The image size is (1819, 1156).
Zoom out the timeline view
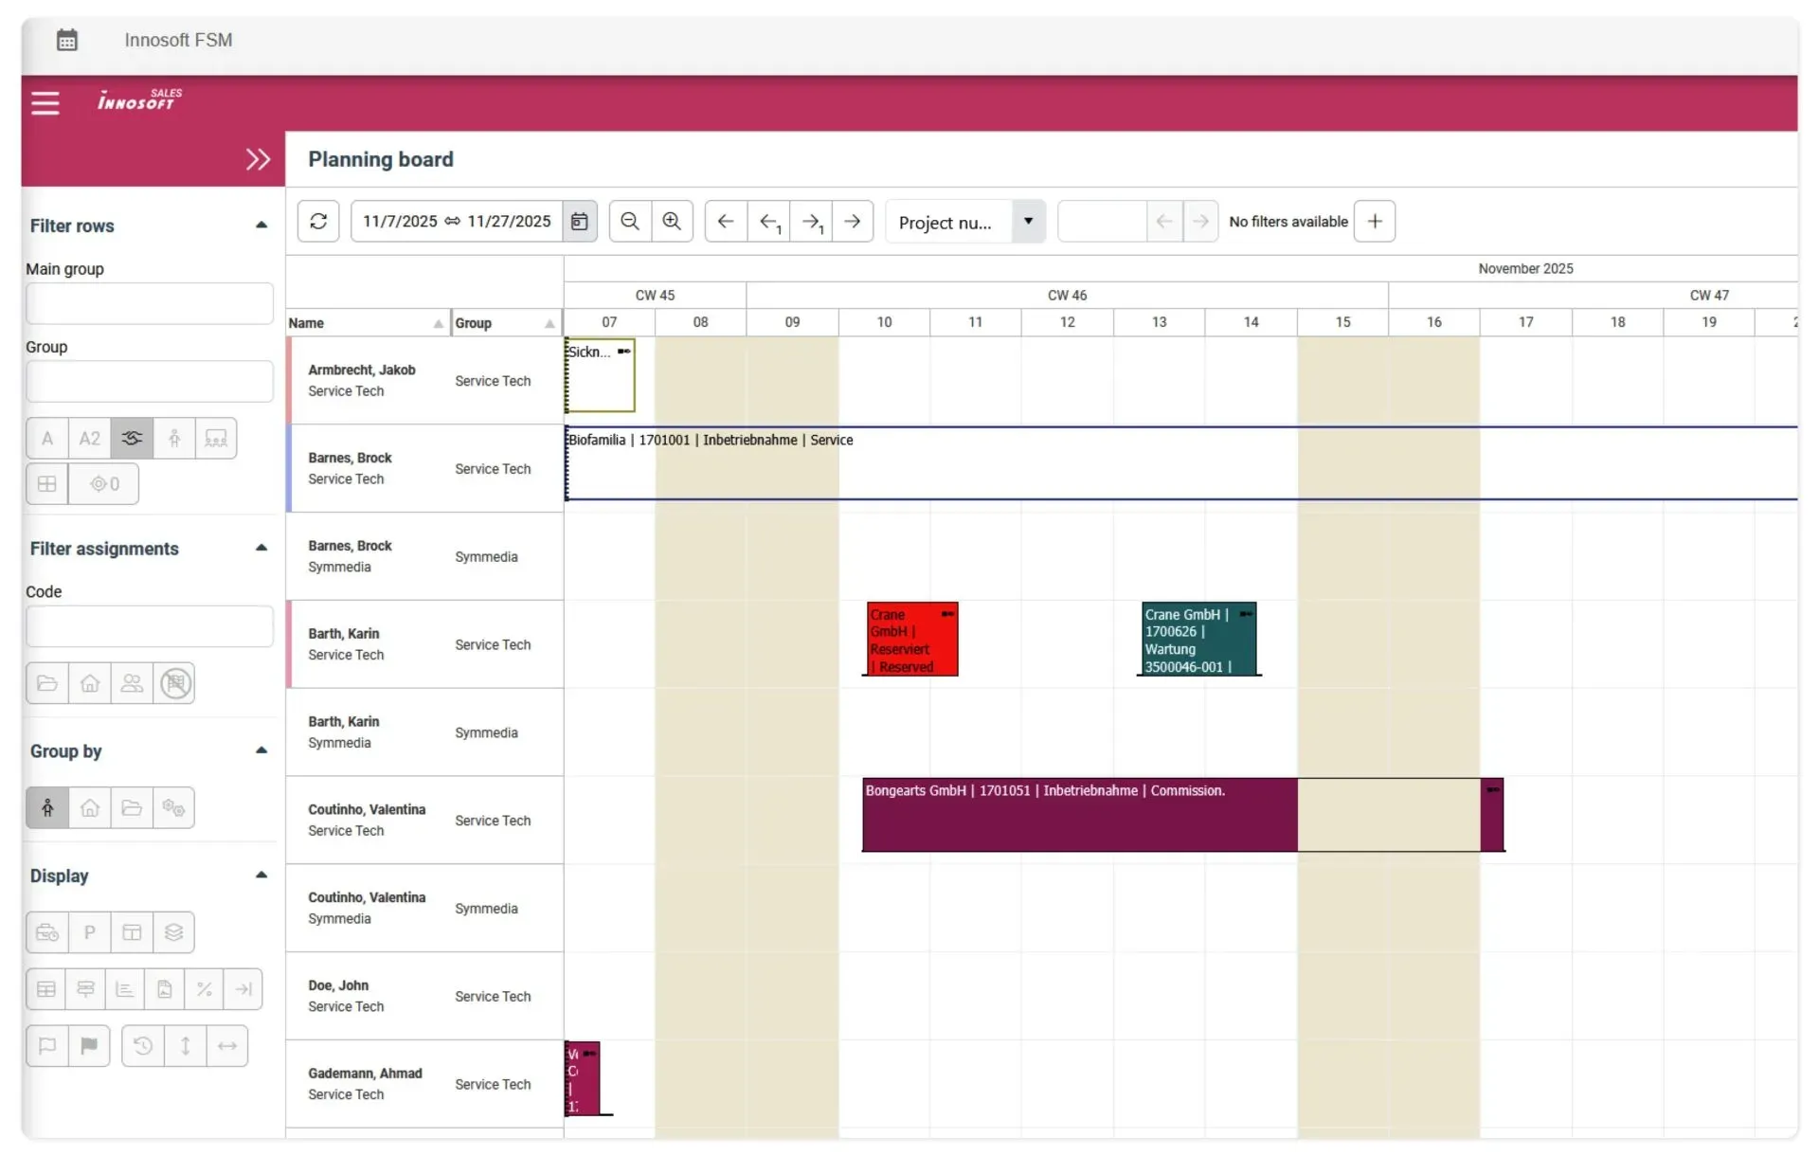click(629, 222)
